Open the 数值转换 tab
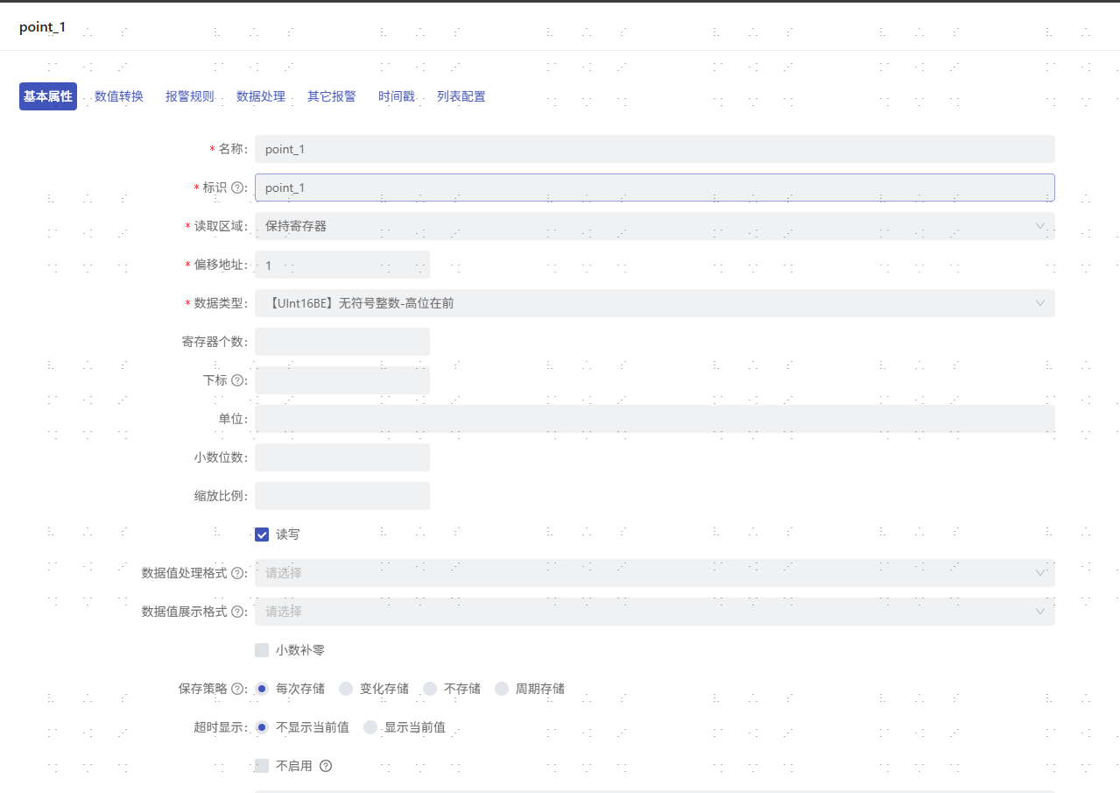Screen dimensions: 1120x793 click(x=119, y=96)
